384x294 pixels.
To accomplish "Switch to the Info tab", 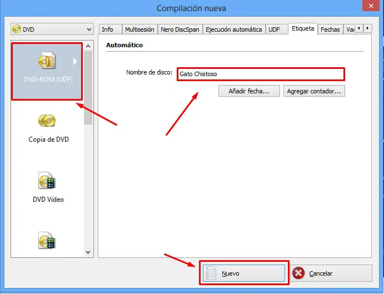I will pos(110,29).
